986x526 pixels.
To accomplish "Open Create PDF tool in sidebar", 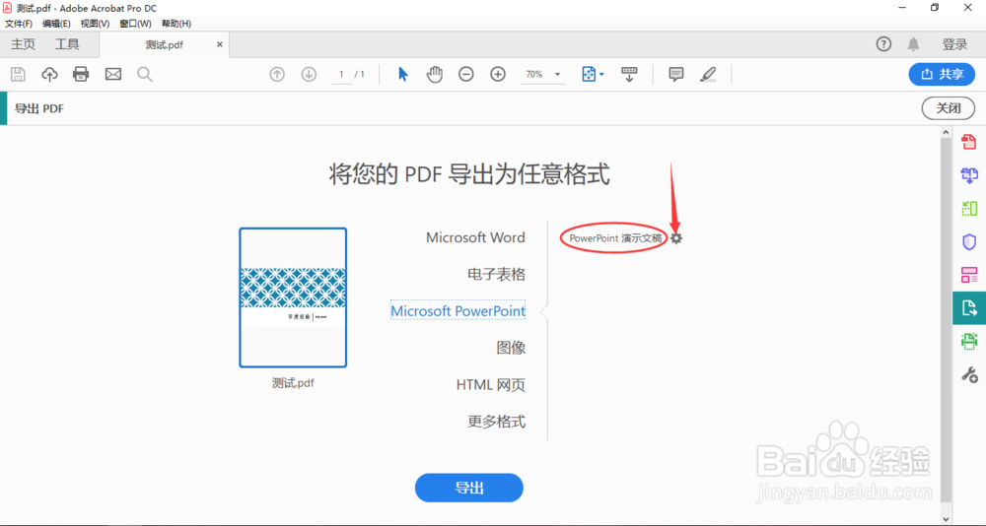I will (969, 142).
